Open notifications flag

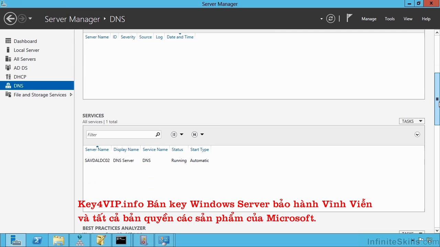point(349,18)
